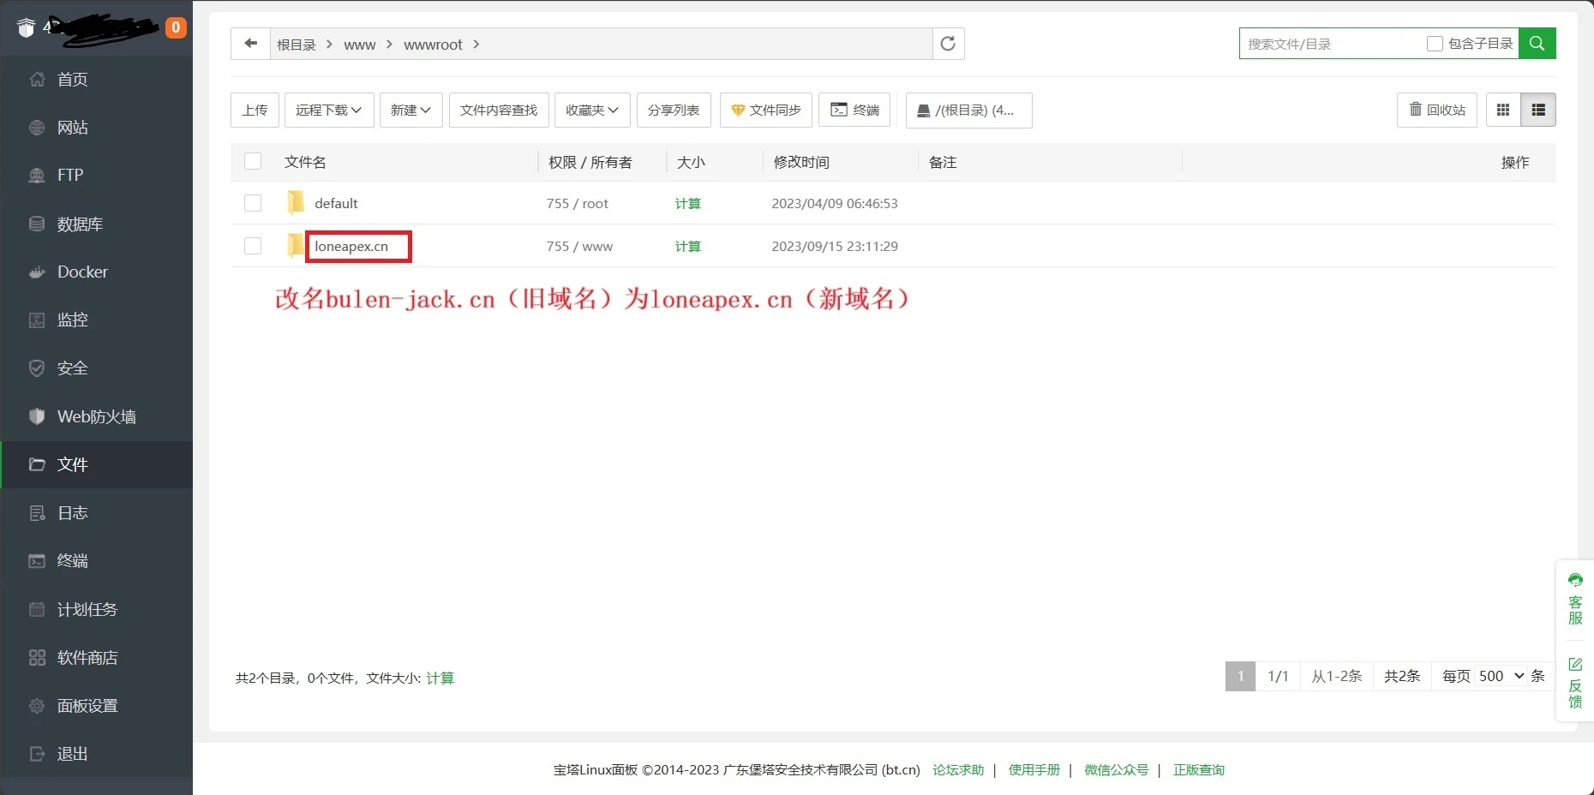The image size is (1594, 795).
Task: Check the 包含子目录 checkbox
Action: [x=1435, y=44]
